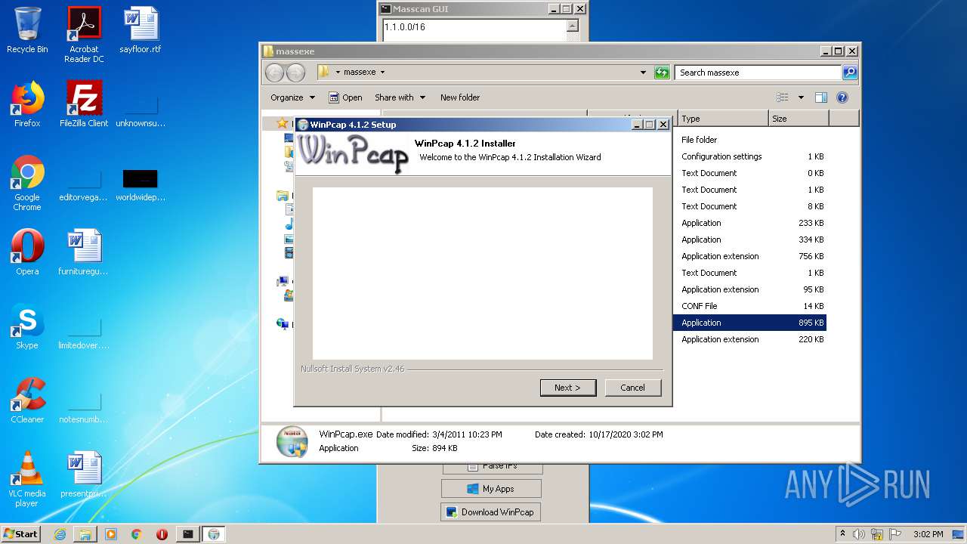The image size is (967, 544).
Task: Select the Application extension 756 KB row
Action: [750, 256]
